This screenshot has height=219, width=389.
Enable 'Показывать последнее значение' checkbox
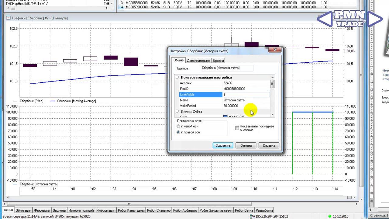[x=237, y=128]
